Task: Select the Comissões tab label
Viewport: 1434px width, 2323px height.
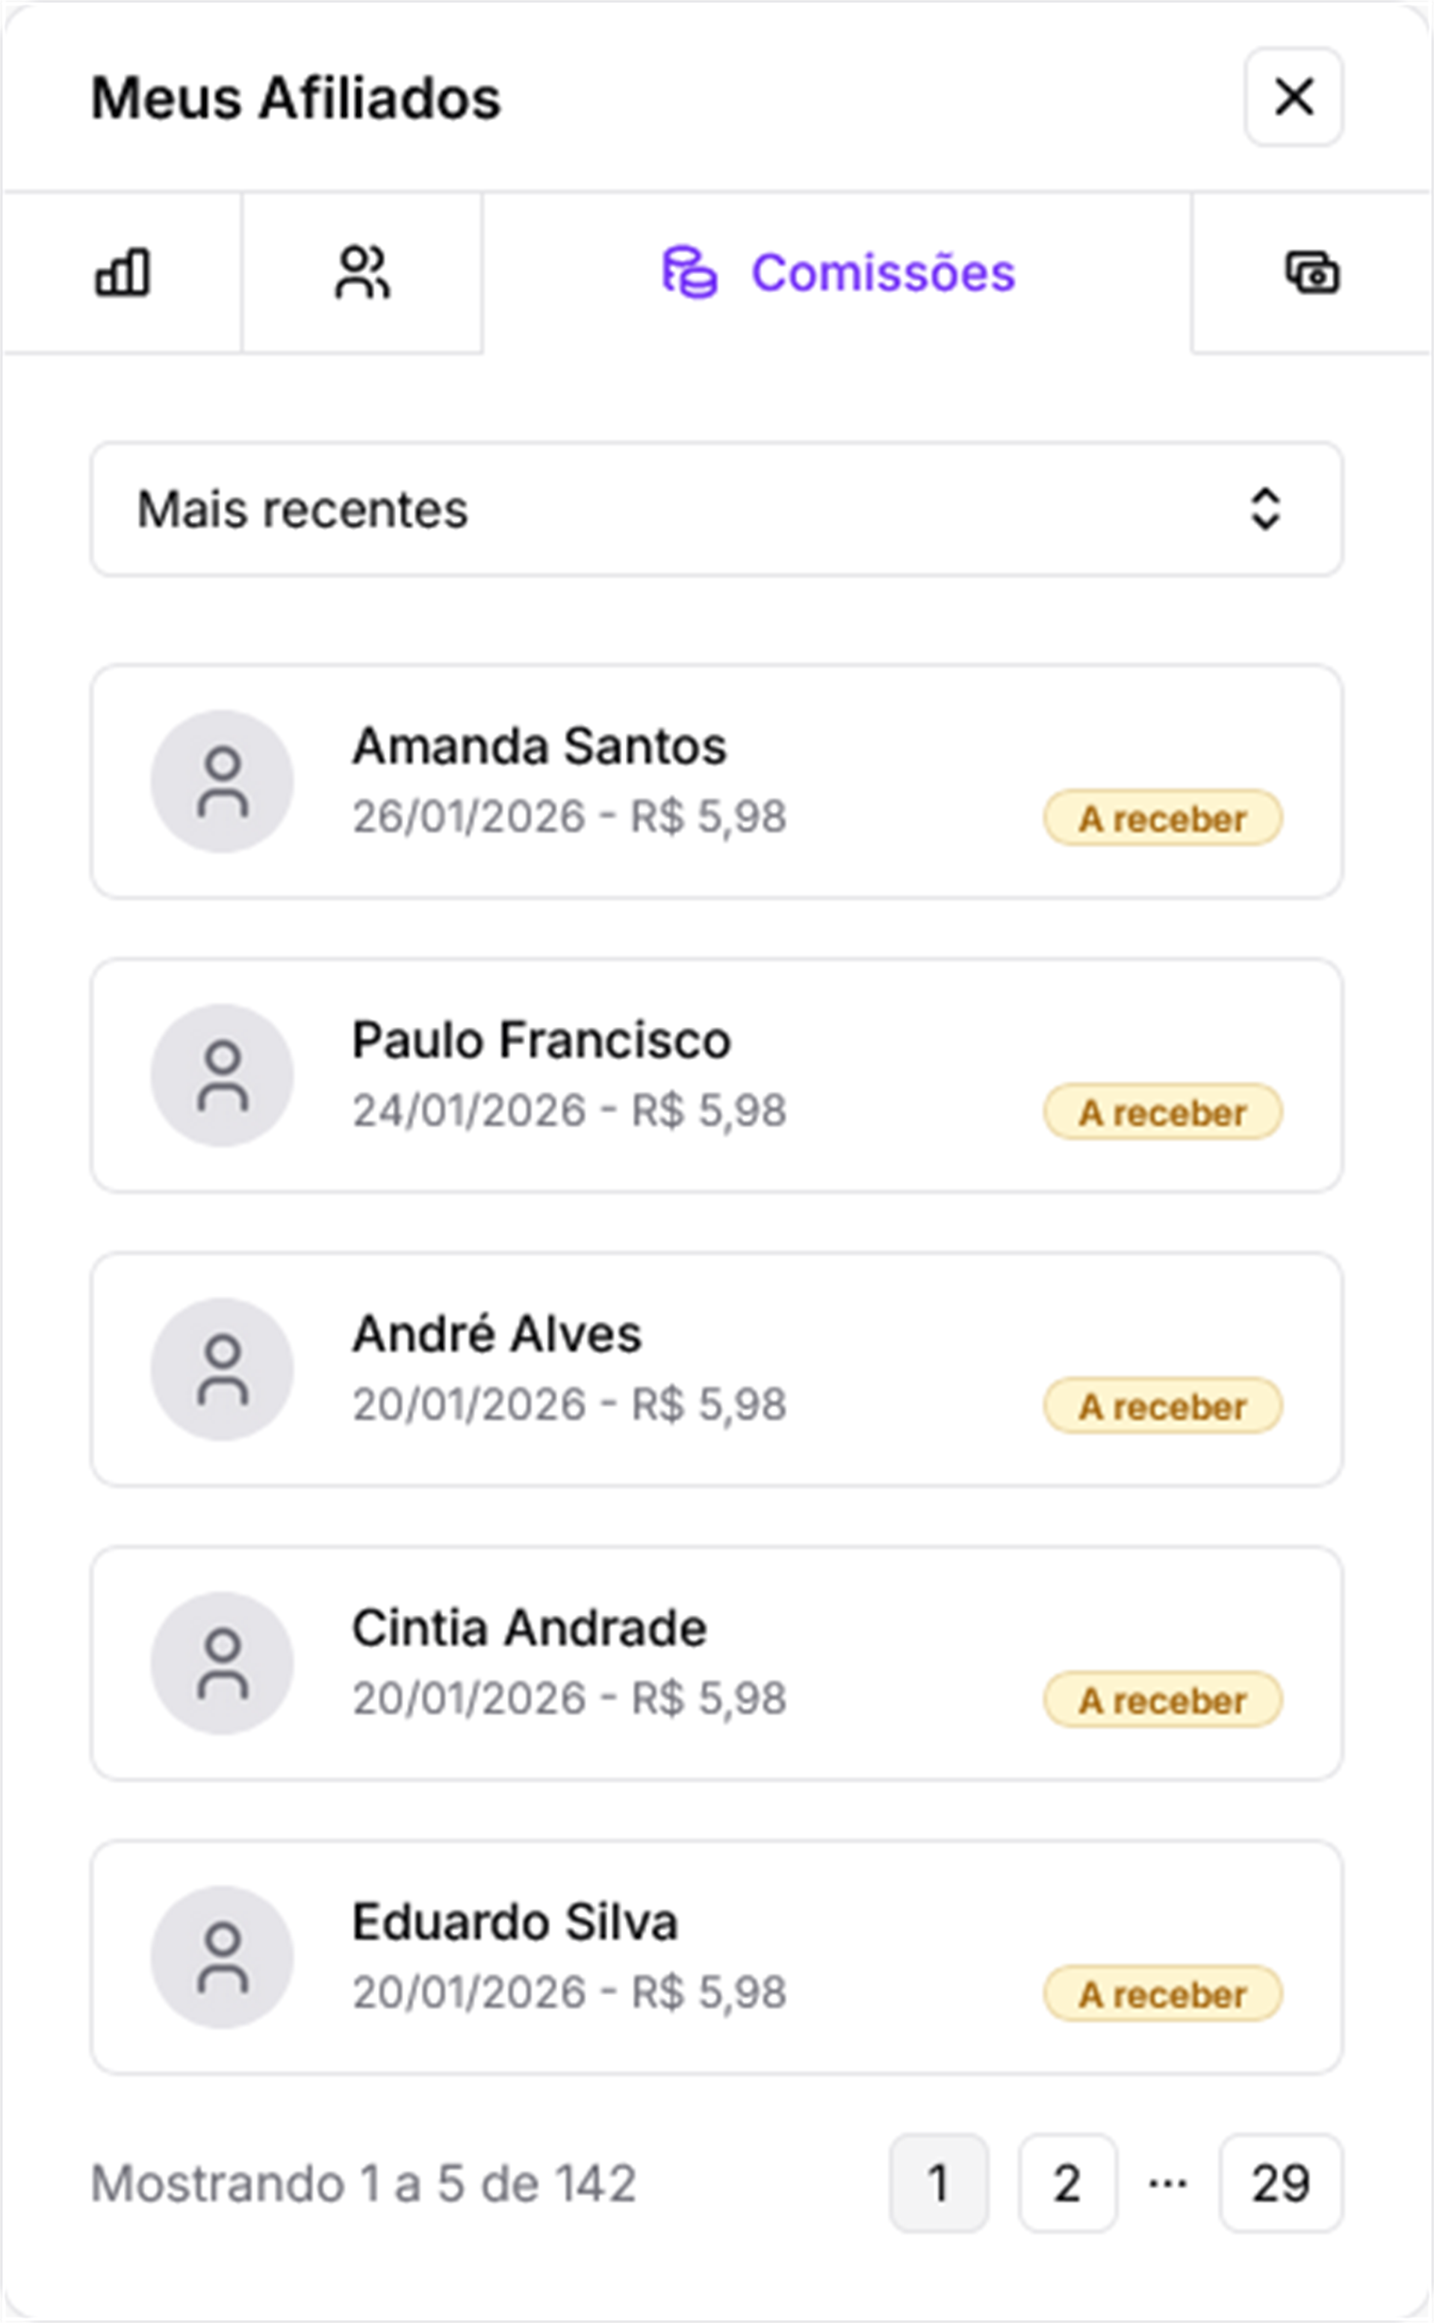Action: (883, 273)
